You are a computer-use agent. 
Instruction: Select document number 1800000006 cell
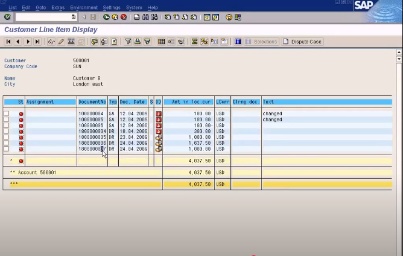pyautogui.click(x=92, y=143)
